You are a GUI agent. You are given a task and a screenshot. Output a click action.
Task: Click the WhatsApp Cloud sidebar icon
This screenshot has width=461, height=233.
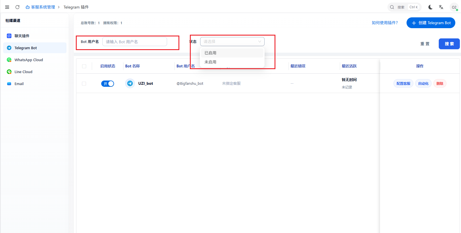point(9,60)
